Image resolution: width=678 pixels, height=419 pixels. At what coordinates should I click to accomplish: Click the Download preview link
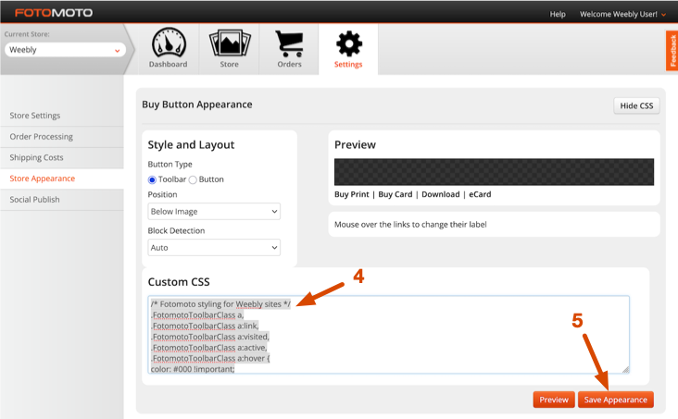[441, 194]
